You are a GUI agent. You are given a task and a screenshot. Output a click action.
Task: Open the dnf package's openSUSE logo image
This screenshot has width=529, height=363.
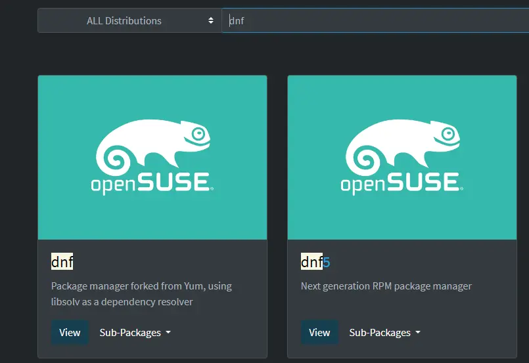(152, 158)
